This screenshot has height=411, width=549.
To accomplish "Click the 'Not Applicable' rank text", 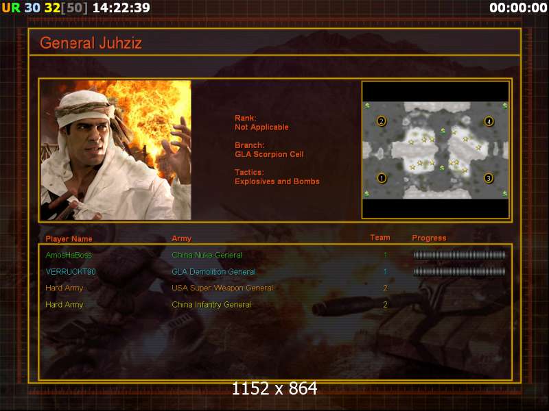I will [x=261, y=127].
